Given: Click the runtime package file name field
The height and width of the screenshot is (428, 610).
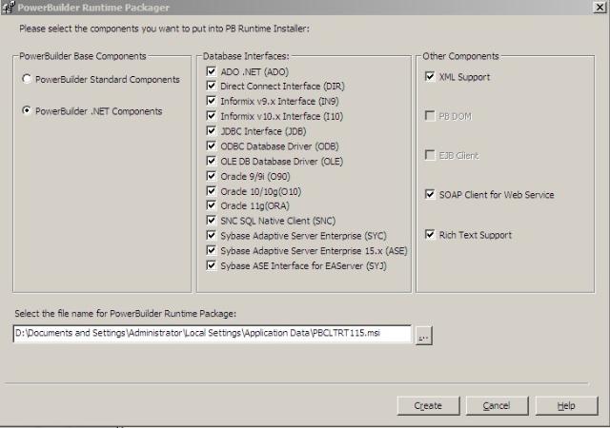Looking at the screenshot, I should click(x=212, y=334).
